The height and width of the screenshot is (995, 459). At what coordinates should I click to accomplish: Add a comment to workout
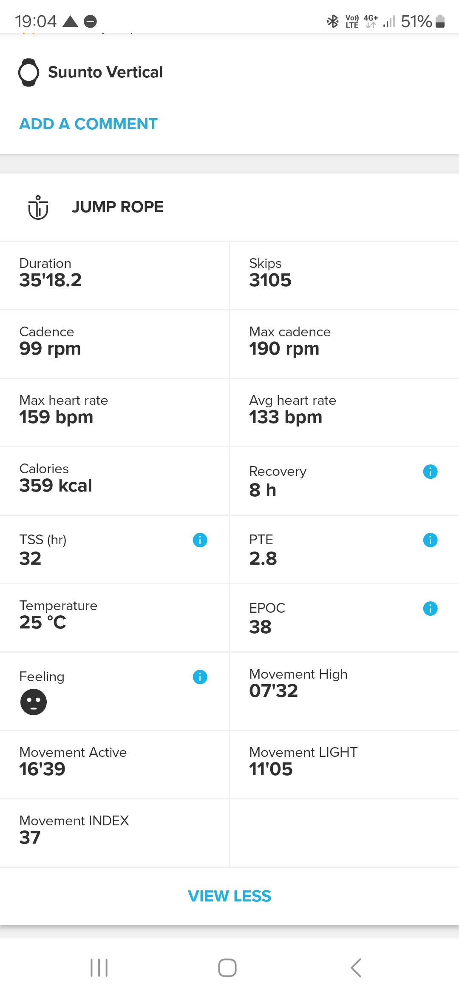(88, 124)
